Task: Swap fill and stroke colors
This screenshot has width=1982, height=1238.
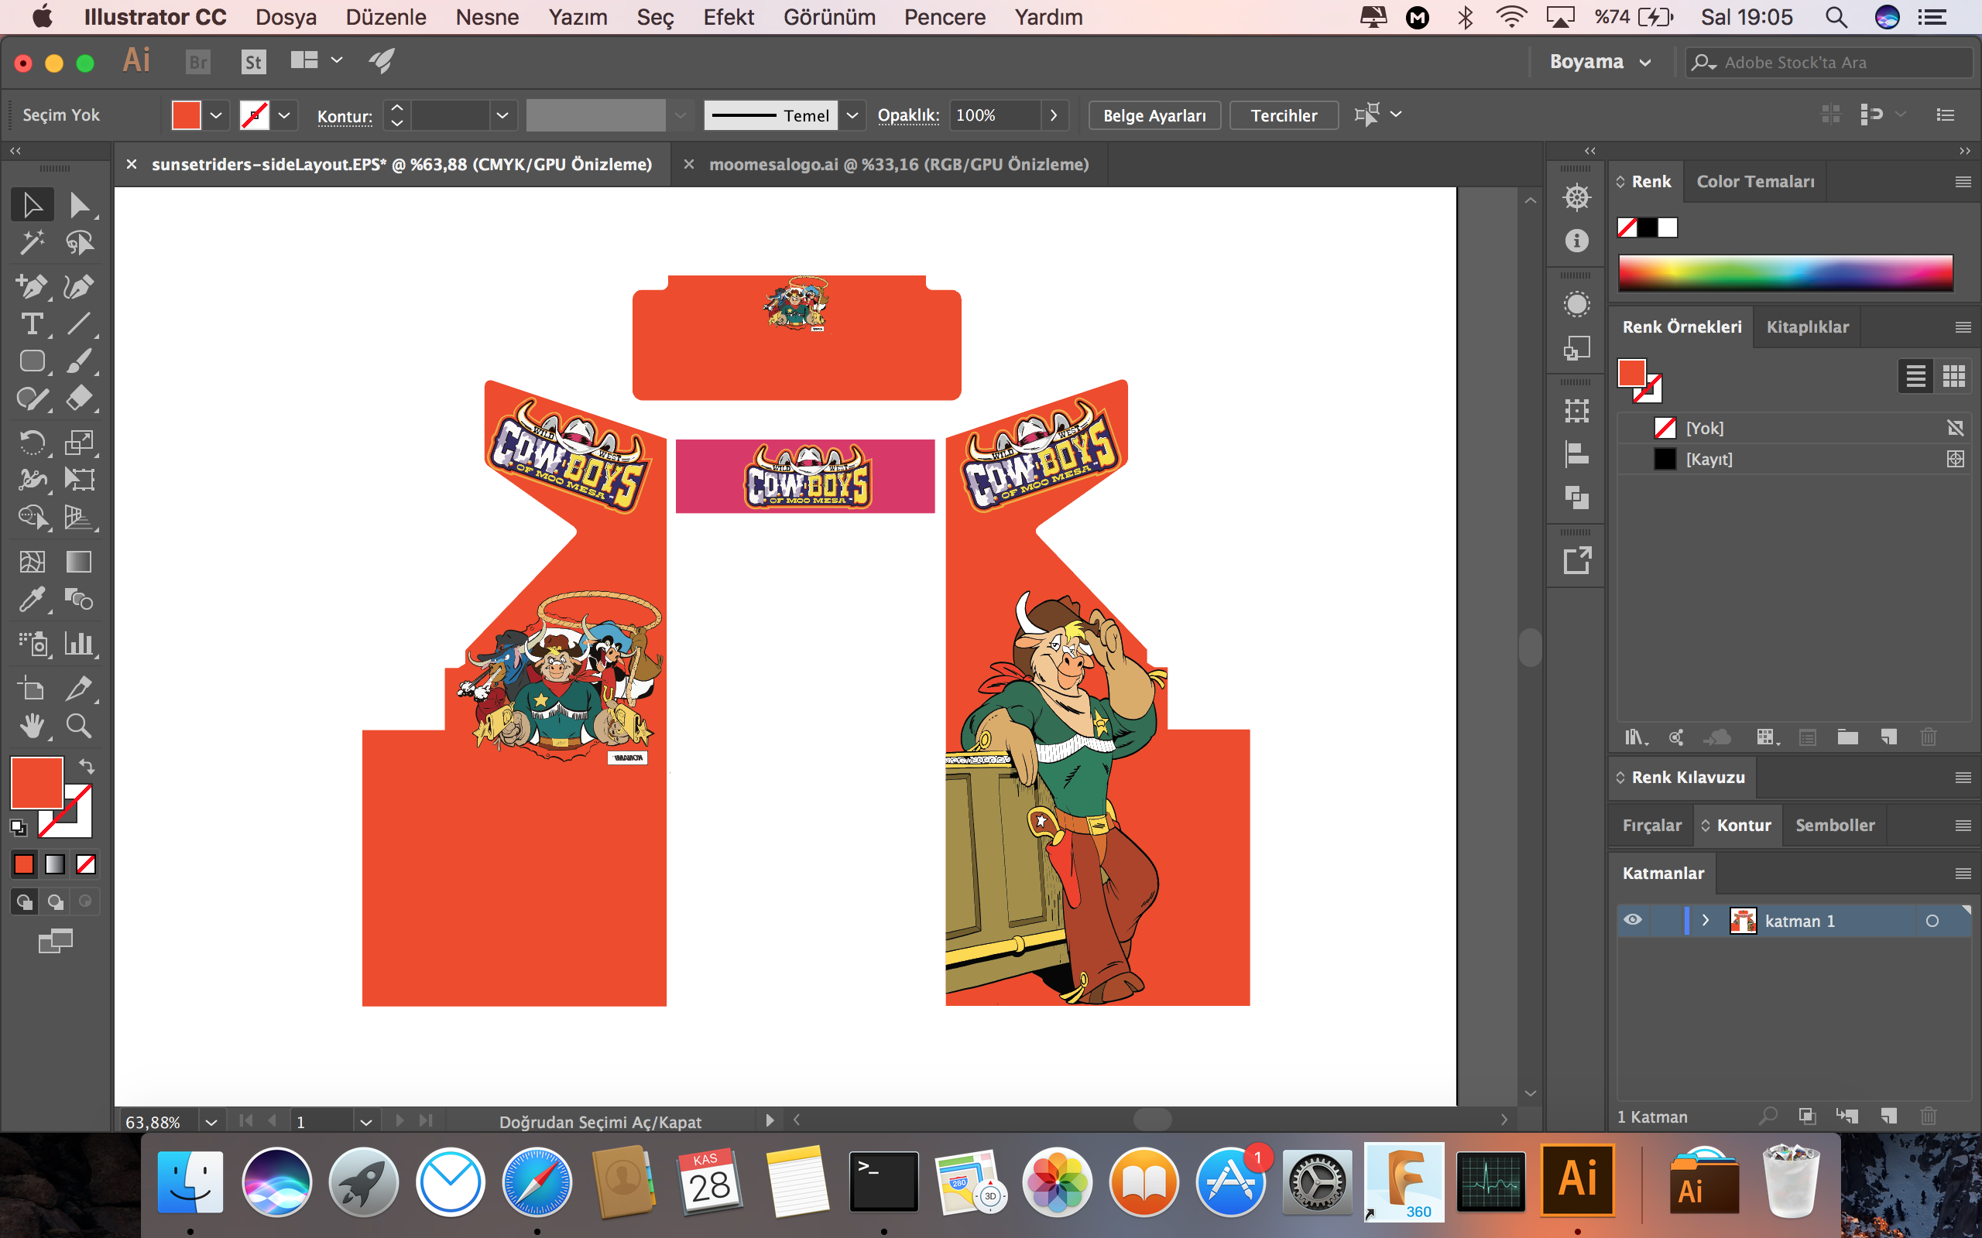Action: click(87, 766)
